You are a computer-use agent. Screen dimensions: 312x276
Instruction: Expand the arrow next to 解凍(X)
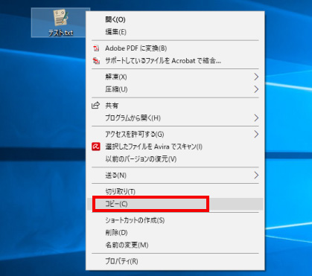pos(256,77)
